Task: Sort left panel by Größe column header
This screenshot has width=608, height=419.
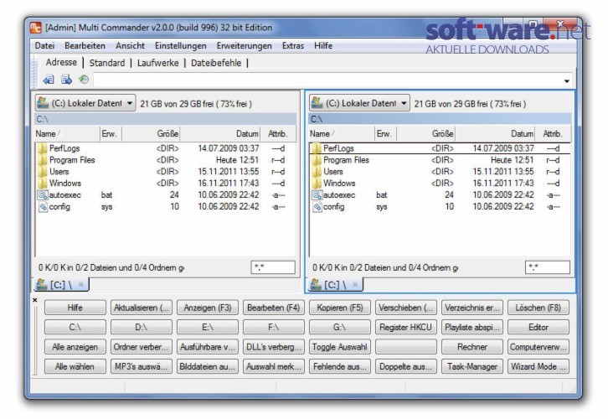Action: pyautogui.click(x=151, y=134)
